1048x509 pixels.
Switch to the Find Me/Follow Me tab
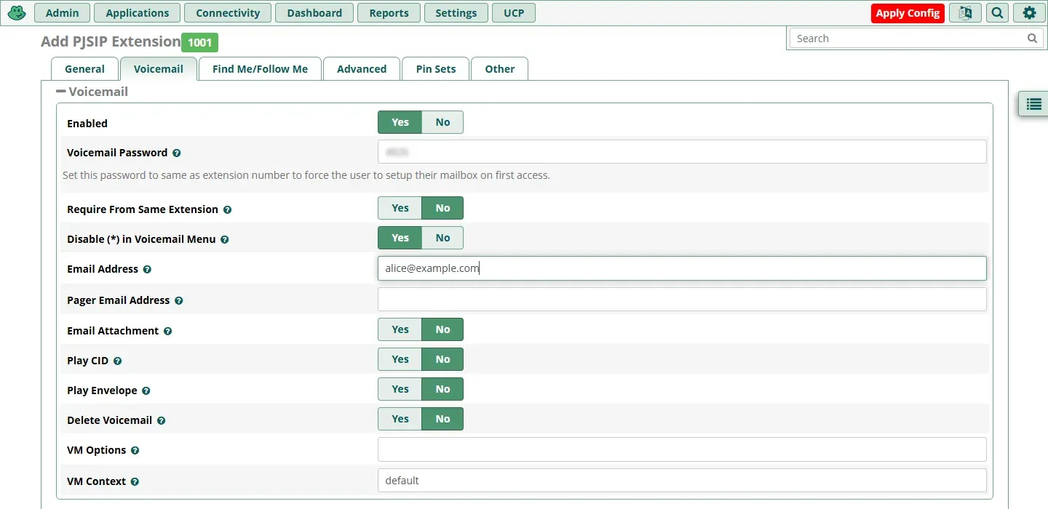[260, 69]
